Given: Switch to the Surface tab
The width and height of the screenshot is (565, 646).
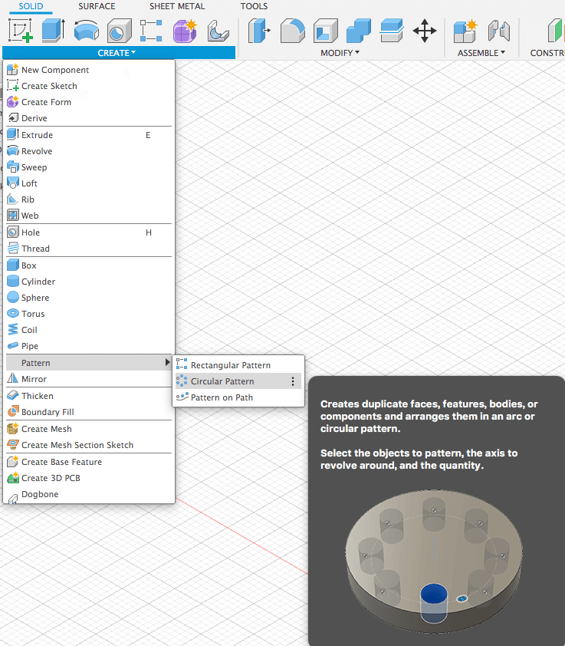Looking at the screenshot, I should pos(97,6).
